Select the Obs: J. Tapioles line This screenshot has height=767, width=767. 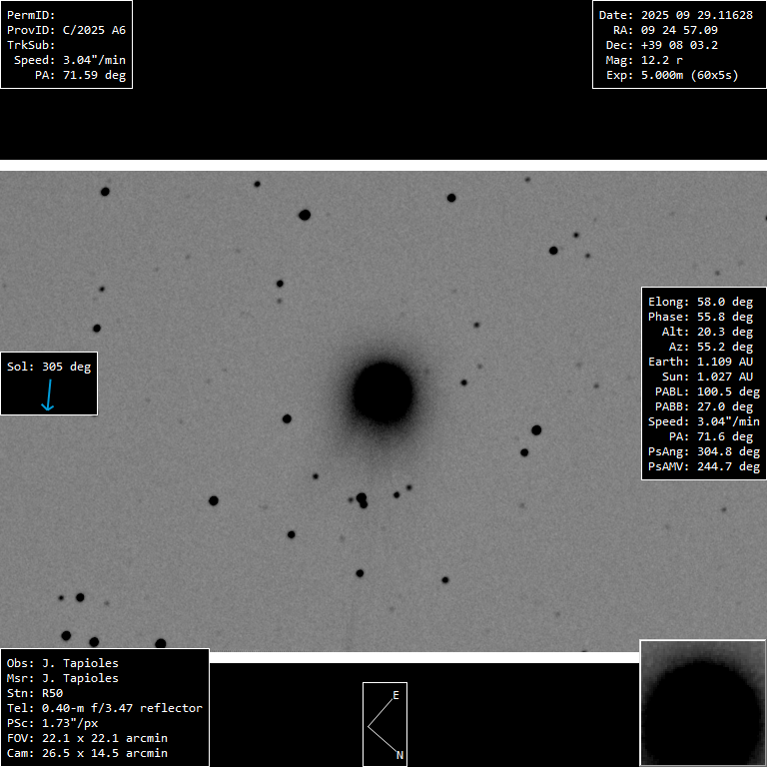(x=62, y=663)
